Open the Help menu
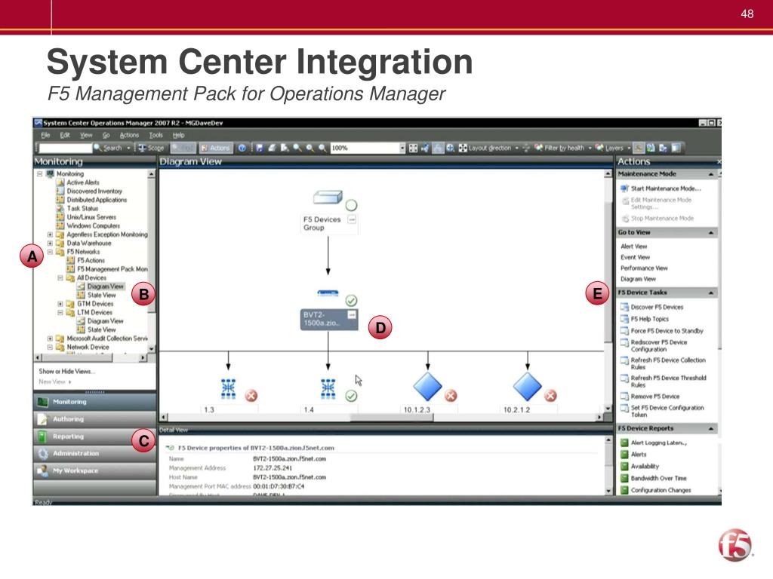The image size is (773, 579). click(x=178, y=135)
